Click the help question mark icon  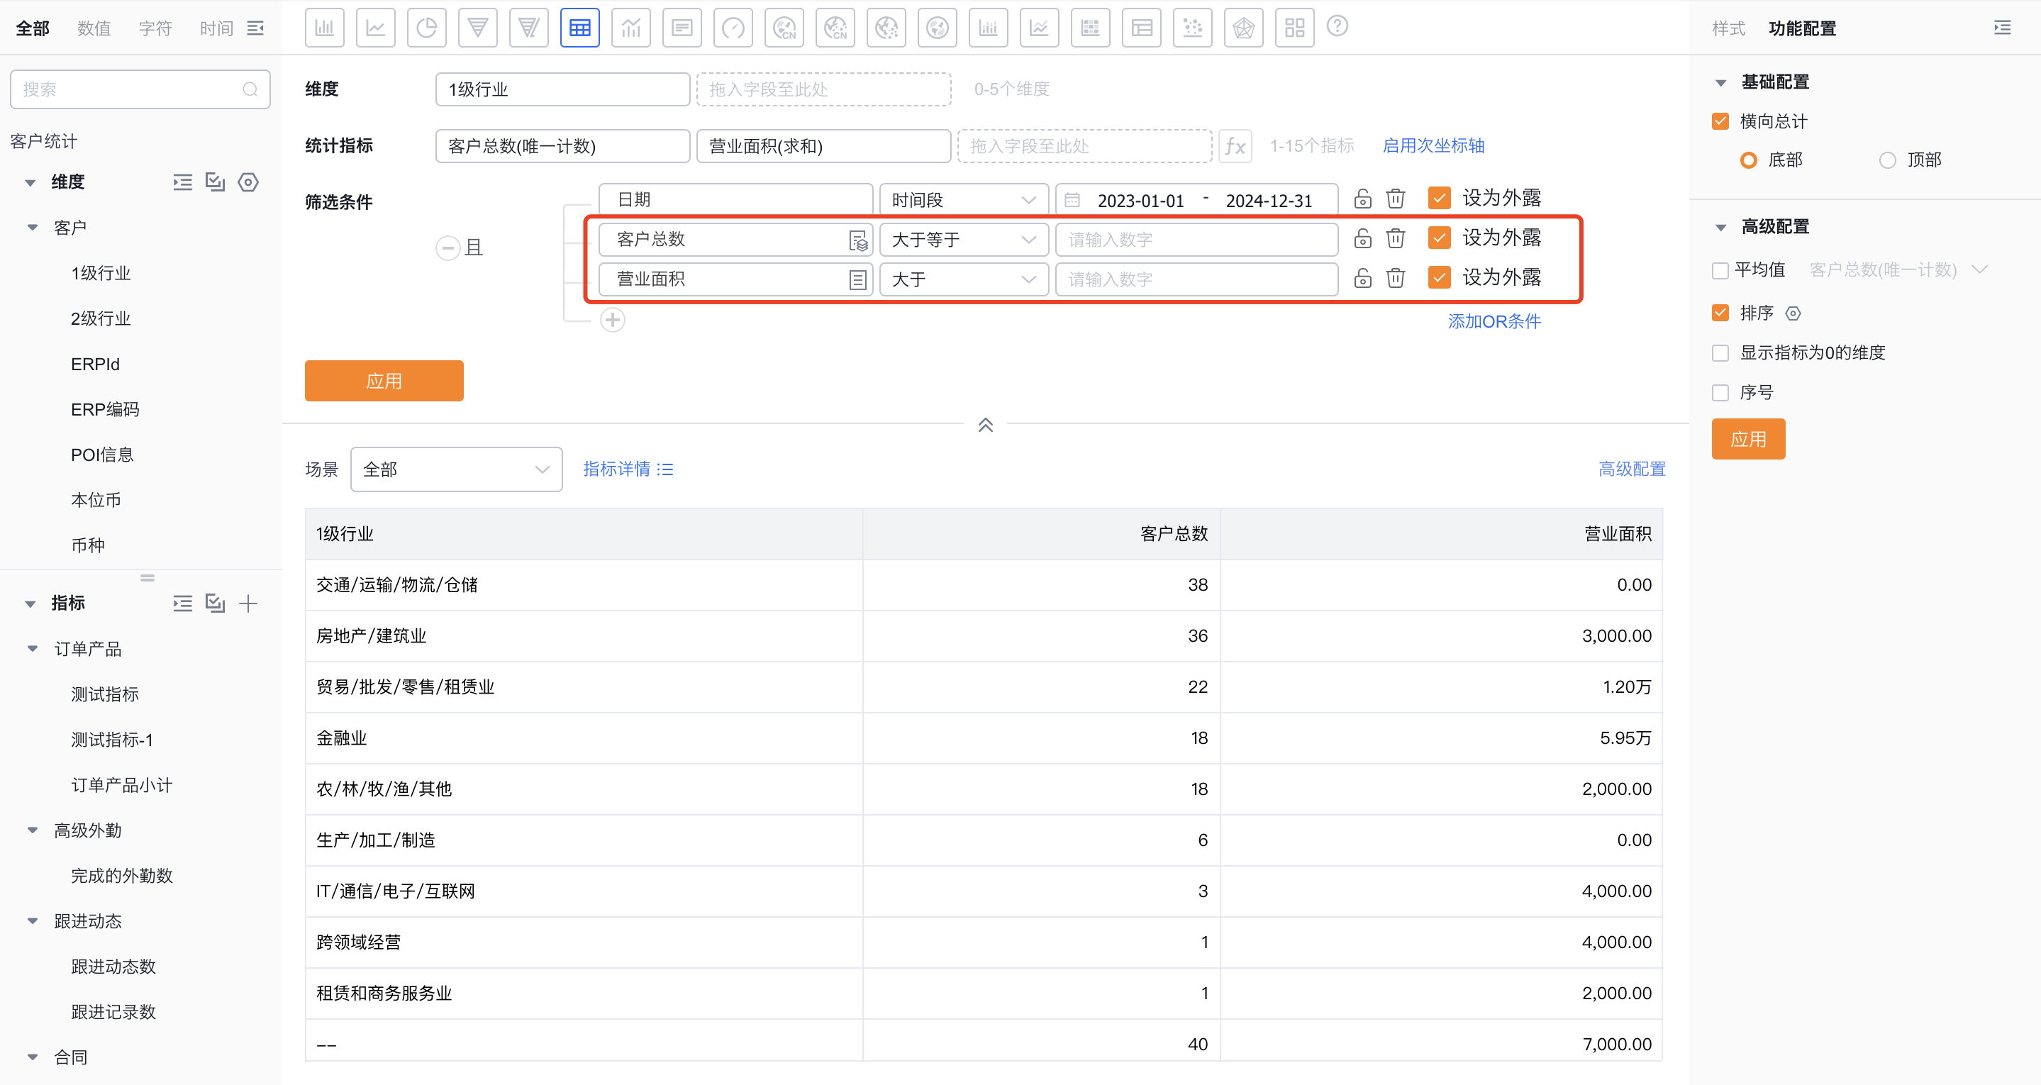coord(1338,26)
